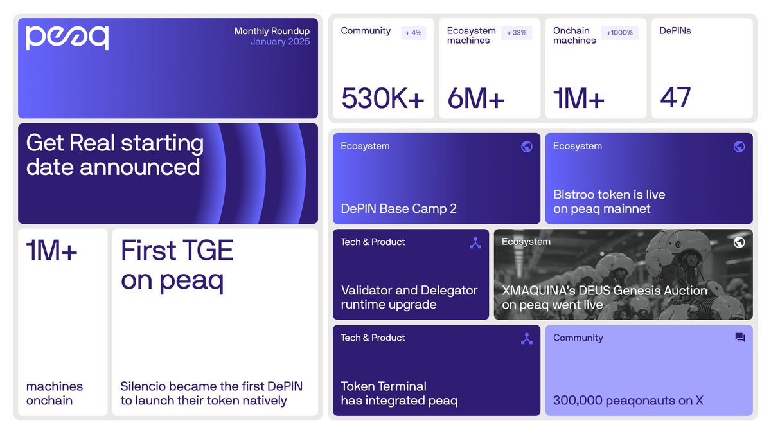Click globe icon on Bistroo token card

click(x=739, y=147)
